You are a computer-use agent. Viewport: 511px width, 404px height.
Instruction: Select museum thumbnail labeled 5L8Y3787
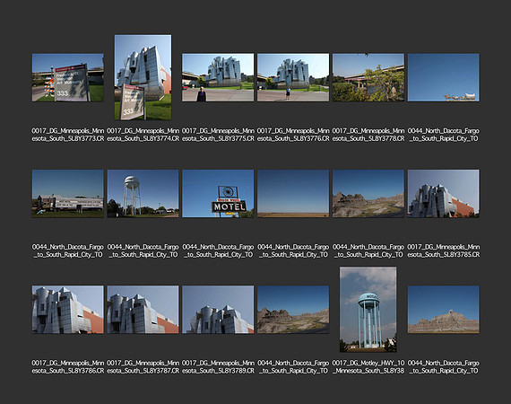(x=143, y=310)
